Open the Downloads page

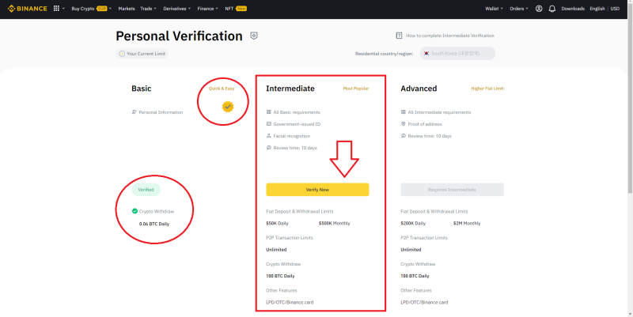573,9
